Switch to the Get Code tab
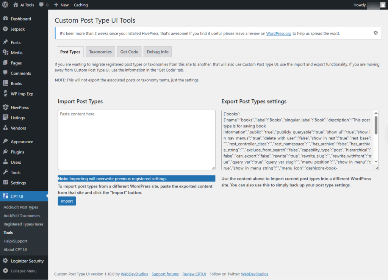Image resolution: width=388 pixels, height=280 pixels. pos(129,52)
